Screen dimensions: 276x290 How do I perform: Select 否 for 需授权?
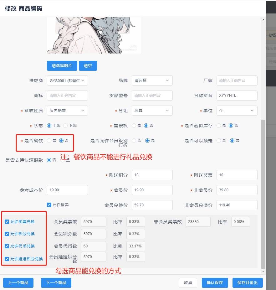146,126
